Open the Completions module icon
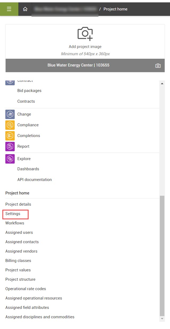This screenshot has width=170, height=329. 10,136
